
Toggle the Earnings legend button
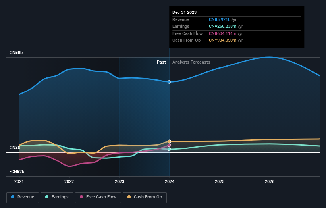coord(57,197)
